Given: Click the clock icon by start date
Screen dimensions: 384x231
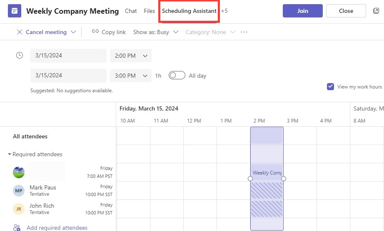Looking at the screenshot, I should (x=20, y=55).
